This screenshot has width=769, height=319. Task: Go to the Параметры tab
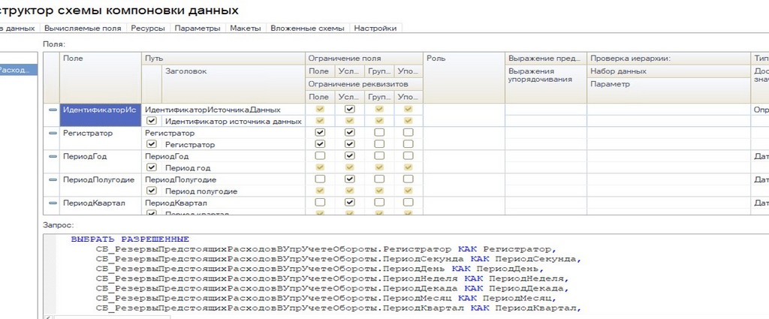pyautogui.click(x=198, y=29)
